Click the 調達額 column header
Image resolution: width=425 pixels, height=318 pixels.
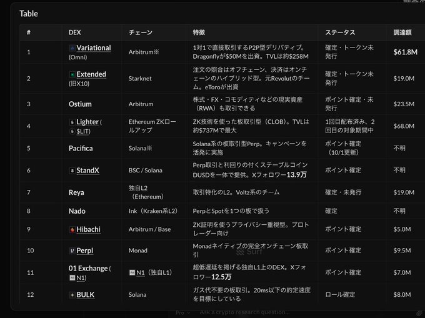tap(402, 32)
